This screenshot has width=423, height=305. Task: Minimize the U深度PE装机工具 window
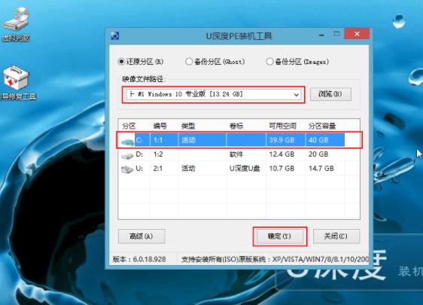(x=321, y=35)
